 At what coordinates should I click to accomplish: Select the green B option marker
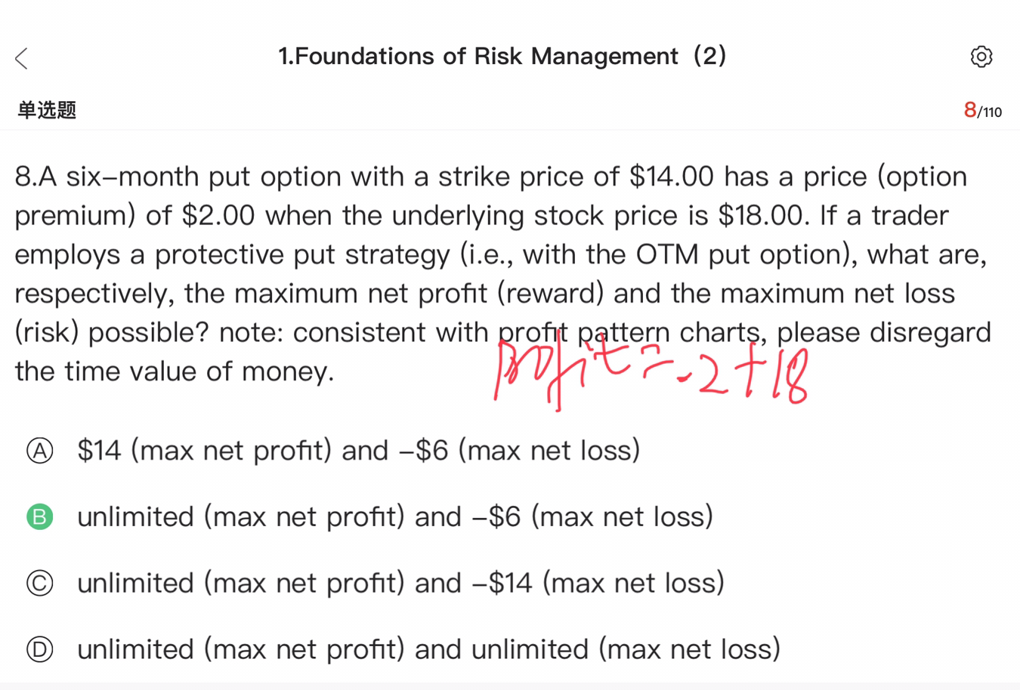tap(40, 517)
